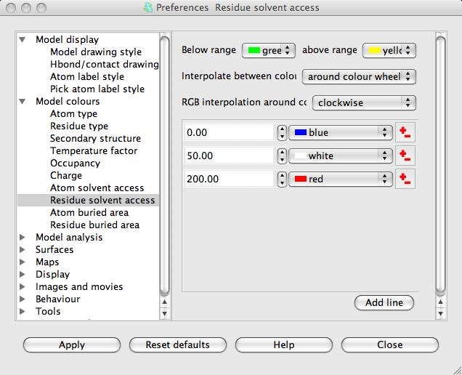The height and width of the screenshot is (375, 462).
Task: Open the red colour dropdown
Action: (x=341, y=180)
